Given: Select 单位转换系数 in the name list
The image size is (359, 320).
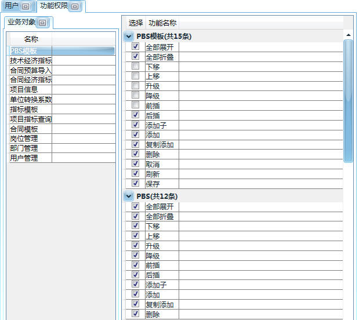Looking at the screenshot, I should coord(62,100).
